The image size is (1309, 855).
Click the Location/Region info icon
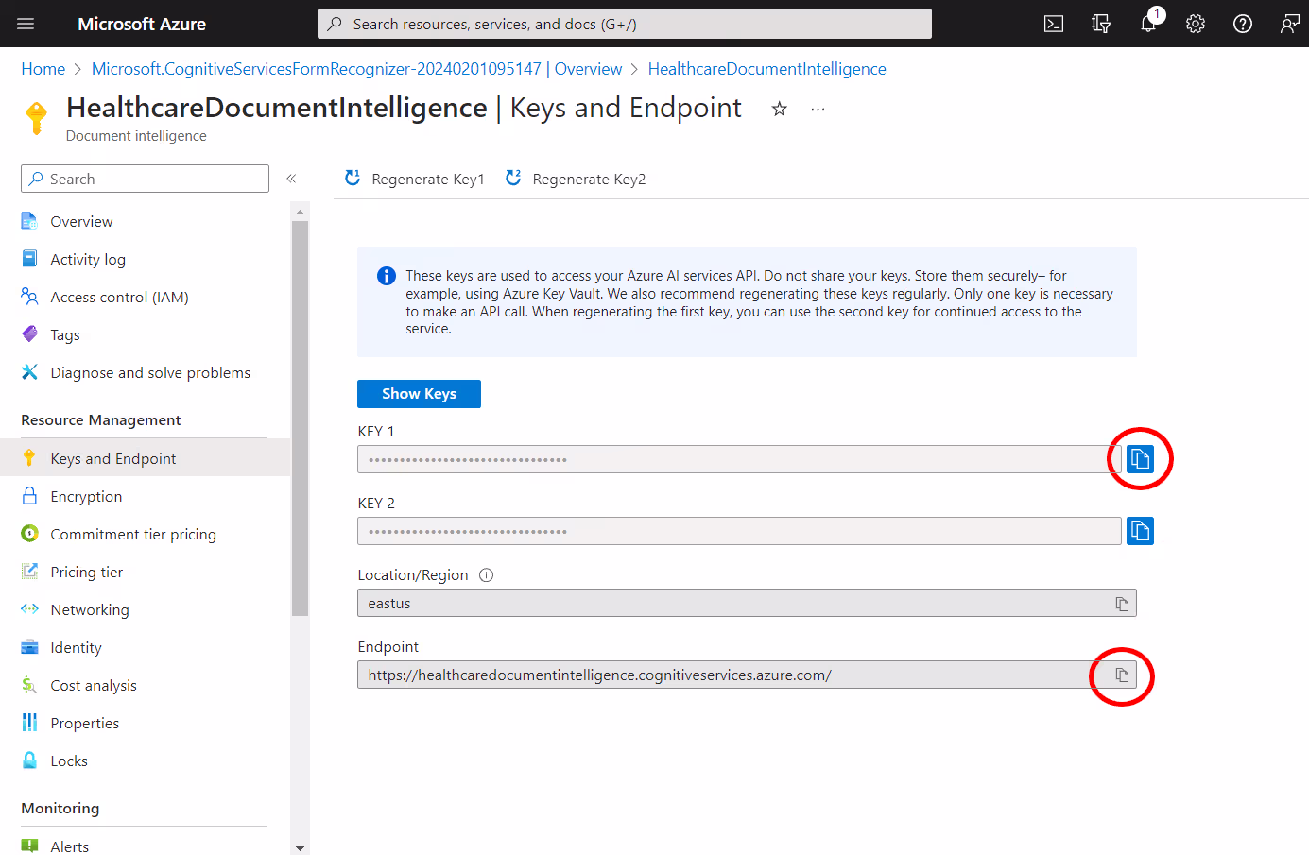click(487, 575)
